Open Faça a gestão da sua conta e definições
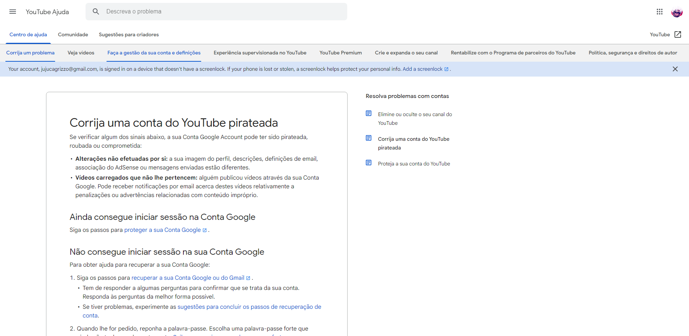The height and width of the screenshot is (336, 689). (154, 53)
